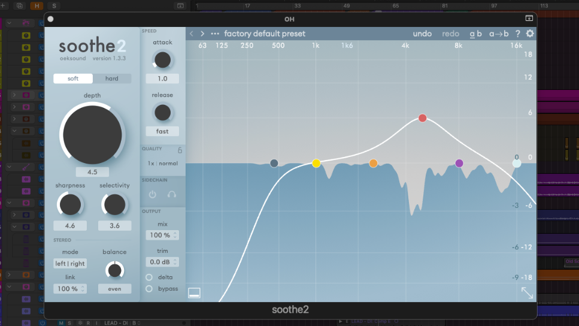Viewport: 579px width, 326px height.
Task: Mute the LEAD - DI track
Action: 61,323
